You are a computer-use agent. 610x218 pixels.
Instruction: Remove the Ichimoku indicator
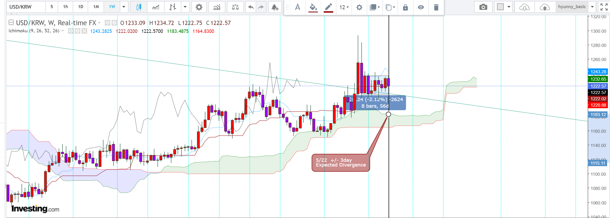tap(84, 31)
